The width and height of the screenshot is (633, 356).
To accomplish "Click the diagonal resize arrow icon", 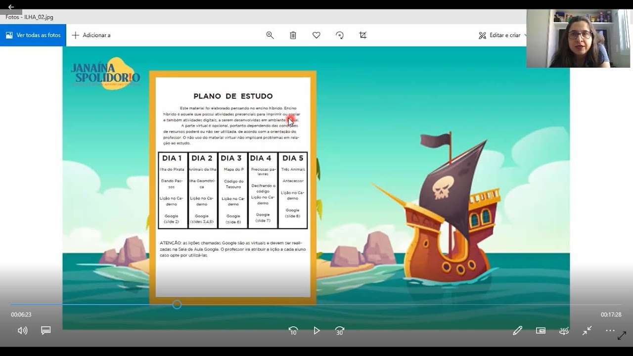I will 622,336.
